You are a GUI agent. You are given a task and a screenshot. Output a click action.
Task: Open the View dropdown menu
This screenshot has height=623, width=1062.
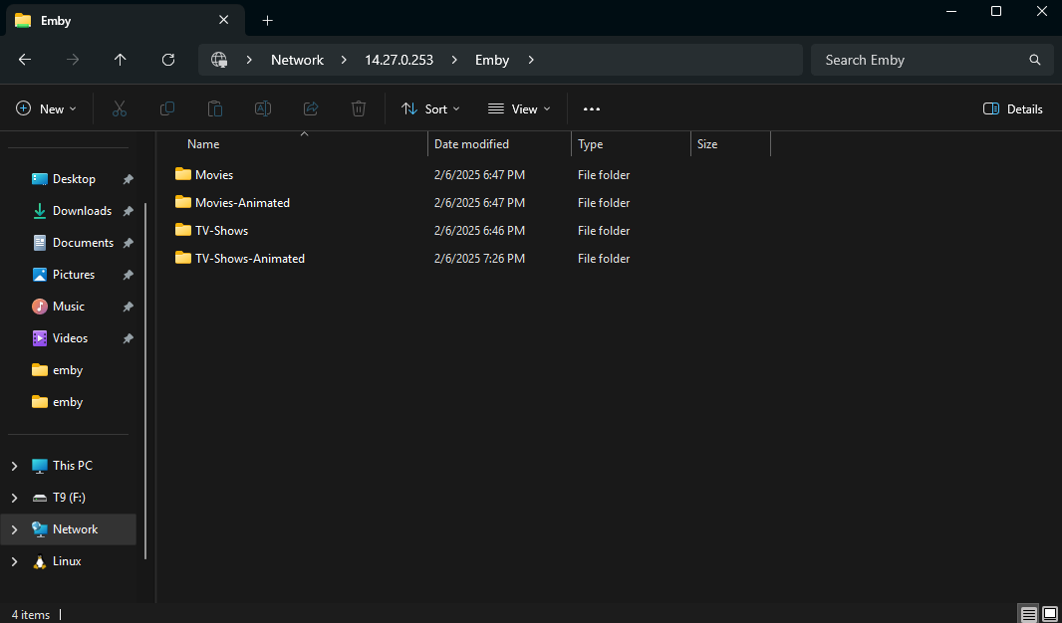(x=519, y=108)
